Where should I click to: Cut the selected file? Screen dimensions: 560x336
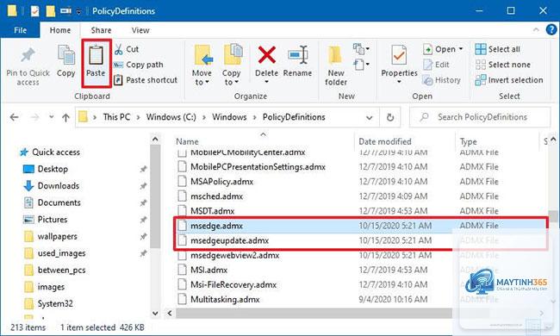(x=127, y=49)
